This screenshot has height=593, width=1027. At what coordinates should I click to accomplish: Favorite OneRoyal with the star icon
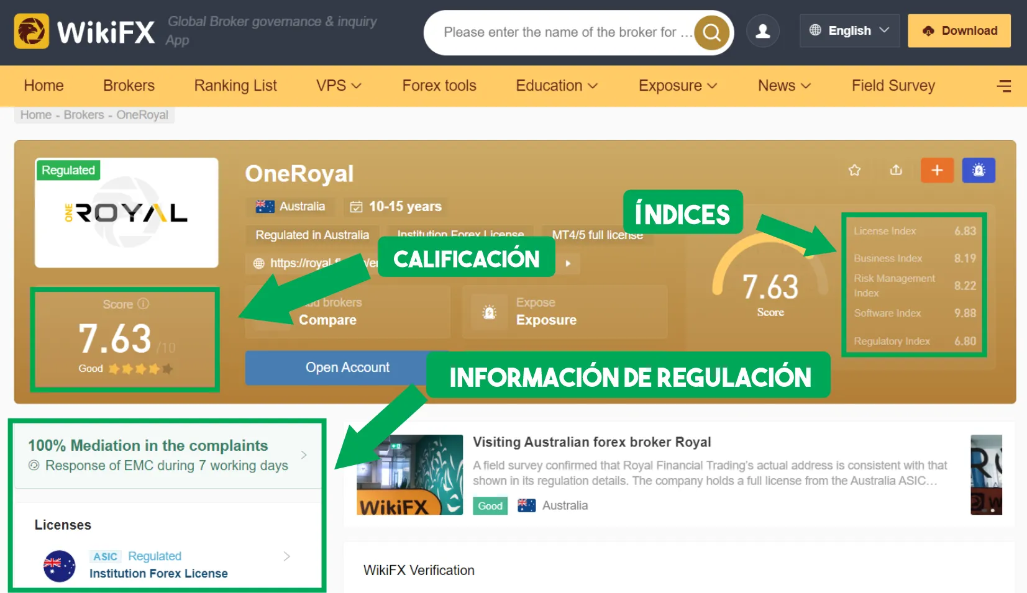pos(854,170)
